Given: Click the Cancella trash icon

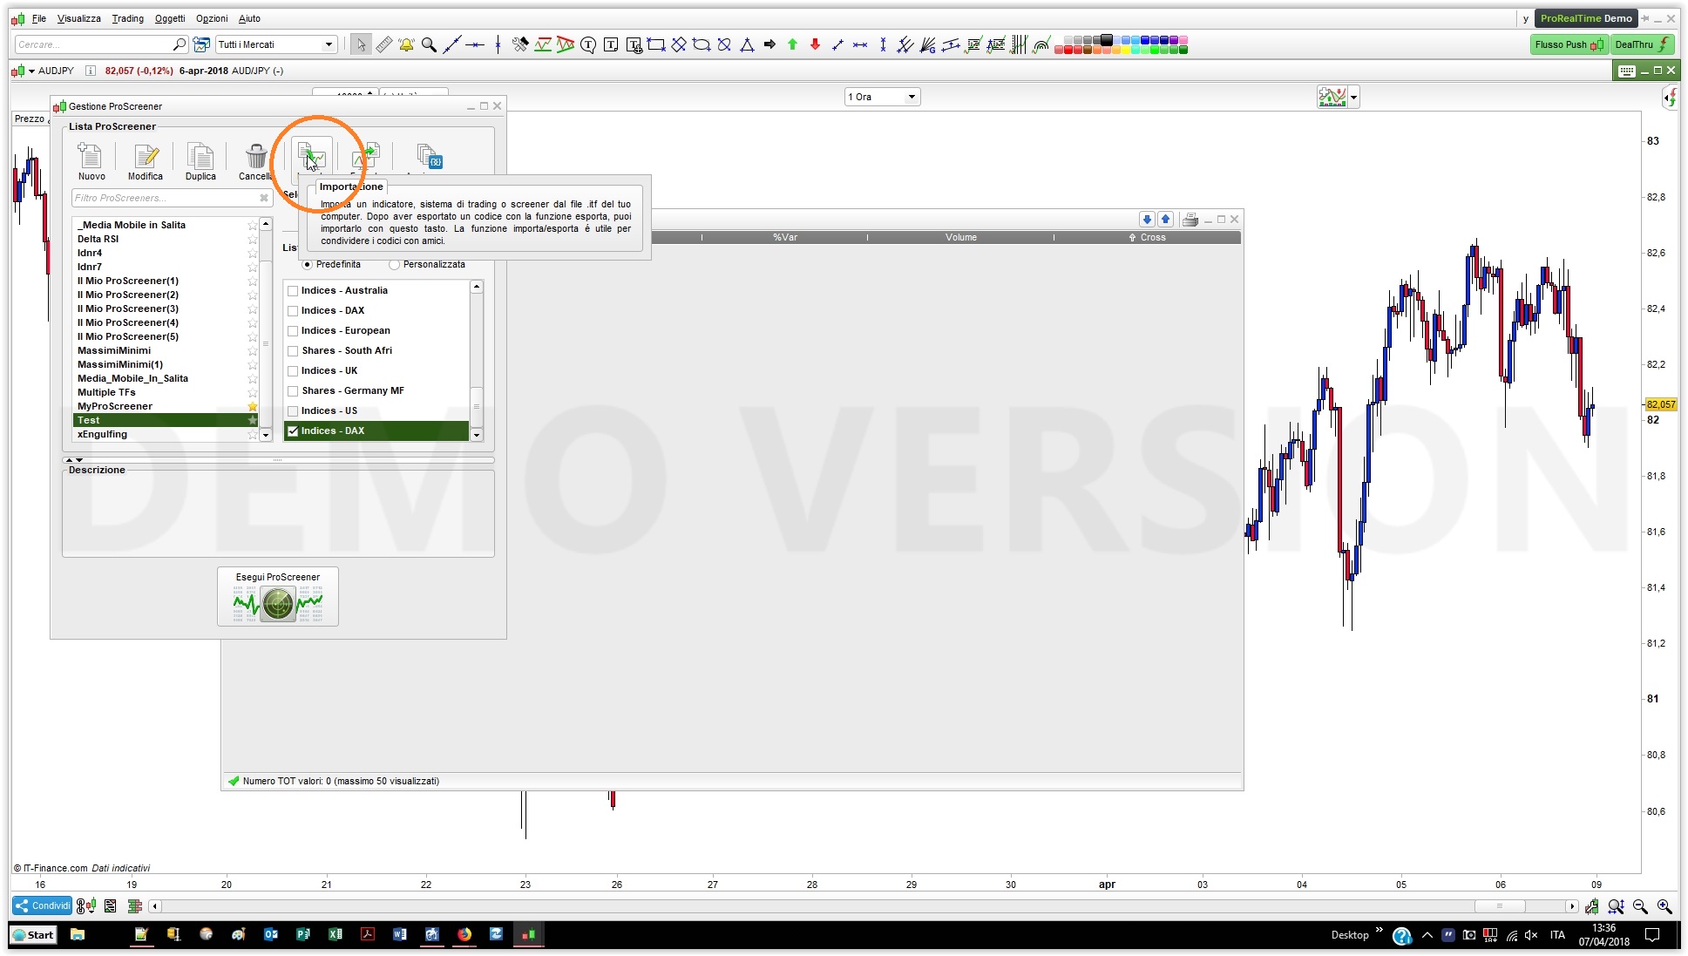Looking at the screenshot, I should coord(255,157).
